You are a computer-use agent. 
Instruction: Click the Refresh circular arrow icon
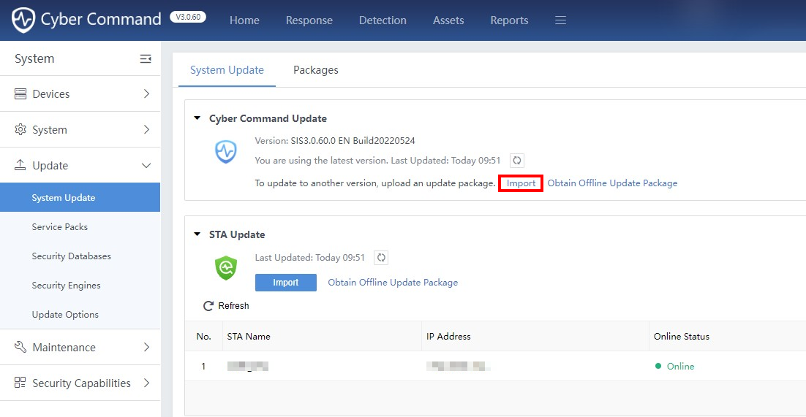pos(208,306)
